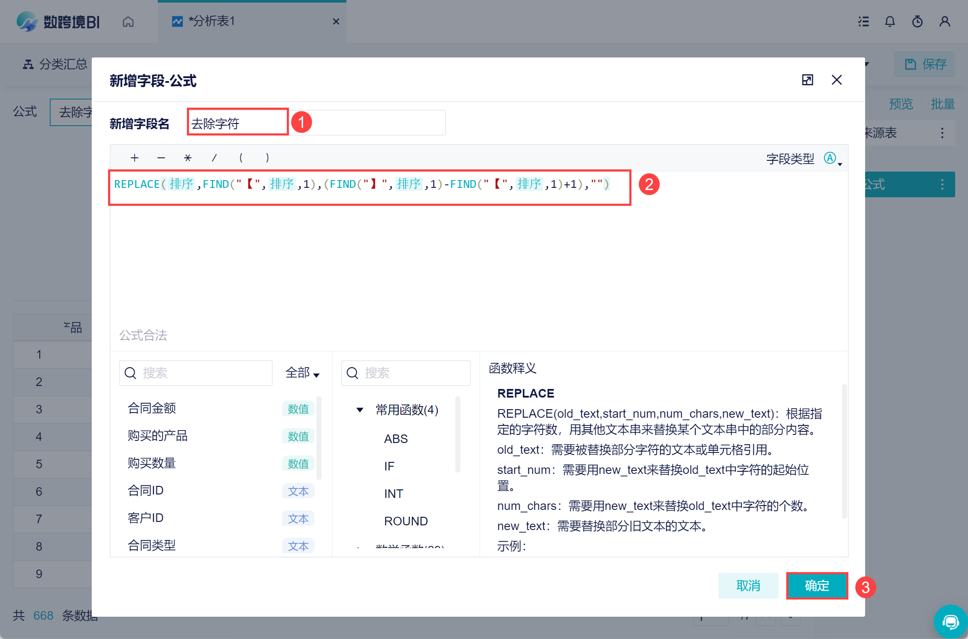This screenshot has height=639, width=968.
Task: Insert the multiply asterisk operator
Action: click(x=187, y=158)
